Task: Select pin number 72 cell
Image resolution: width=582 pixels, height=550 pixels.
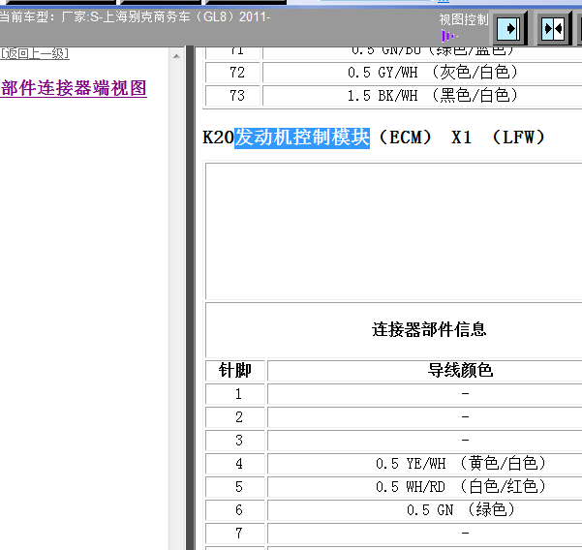Action: (x=233, y=73)
